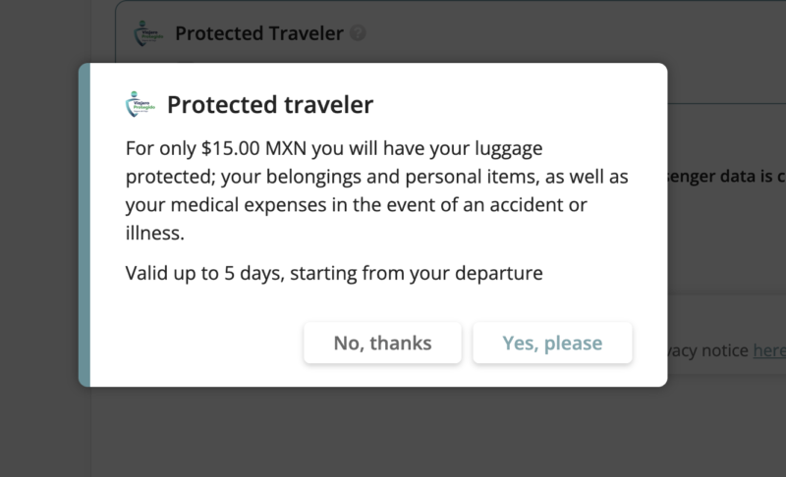Viewport: 786px width, 477px height.
Task: Click the dimmed panel right of the dialog
Action: [x=727, y=245]
